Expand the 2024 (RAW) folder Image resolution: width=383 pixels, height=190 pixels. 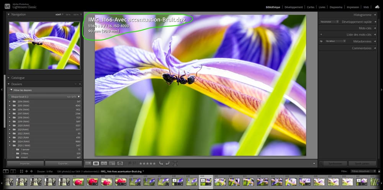pyautogui.click(x=10, y=141)
